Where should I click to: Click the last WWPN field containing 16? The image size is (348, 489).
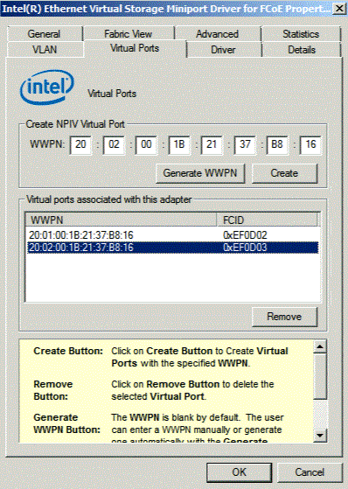click(310, 144)
